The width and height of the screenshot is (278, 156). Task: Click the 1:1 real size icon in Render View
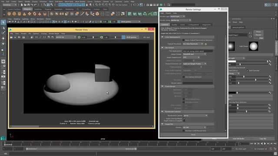click(44, 37)
